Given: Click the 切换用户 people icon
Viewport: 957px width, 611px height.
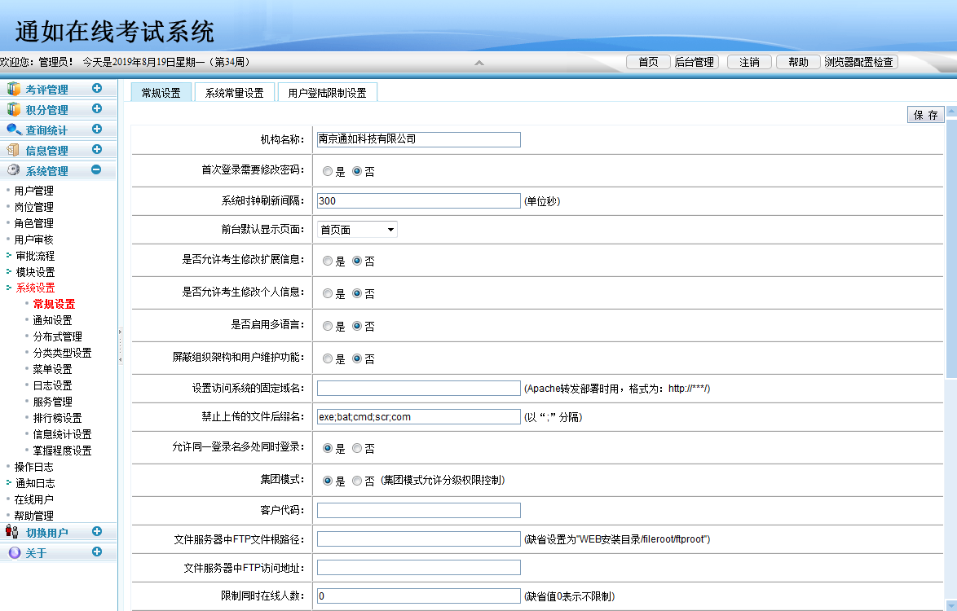Looking at the screenshot, I should [x=12, y=531].
